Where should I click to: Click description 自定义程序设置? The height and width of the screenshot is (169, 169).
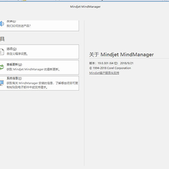(17, 54)
